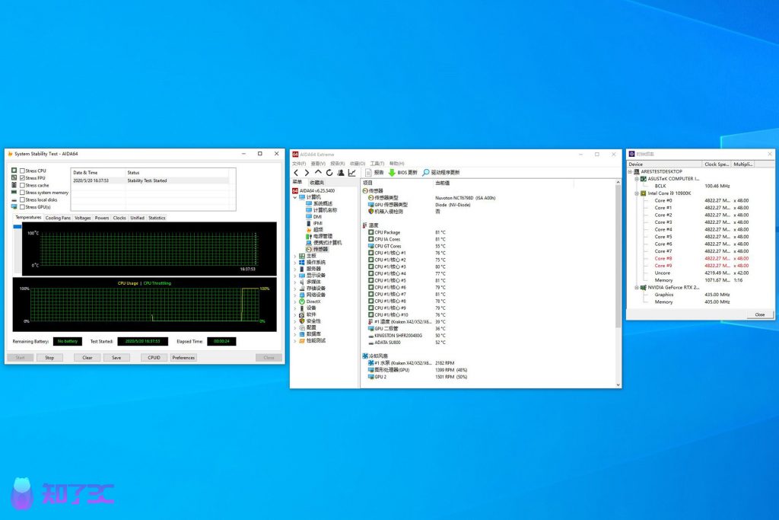Screen dimensions: 779x520
Task: Click the Core #8 row in the clock window
Action: [701, 259]
